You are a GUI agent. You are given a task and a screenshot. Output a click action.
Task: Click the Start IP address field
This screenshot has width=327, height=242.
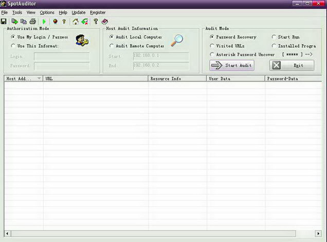[x=161, y=56]
